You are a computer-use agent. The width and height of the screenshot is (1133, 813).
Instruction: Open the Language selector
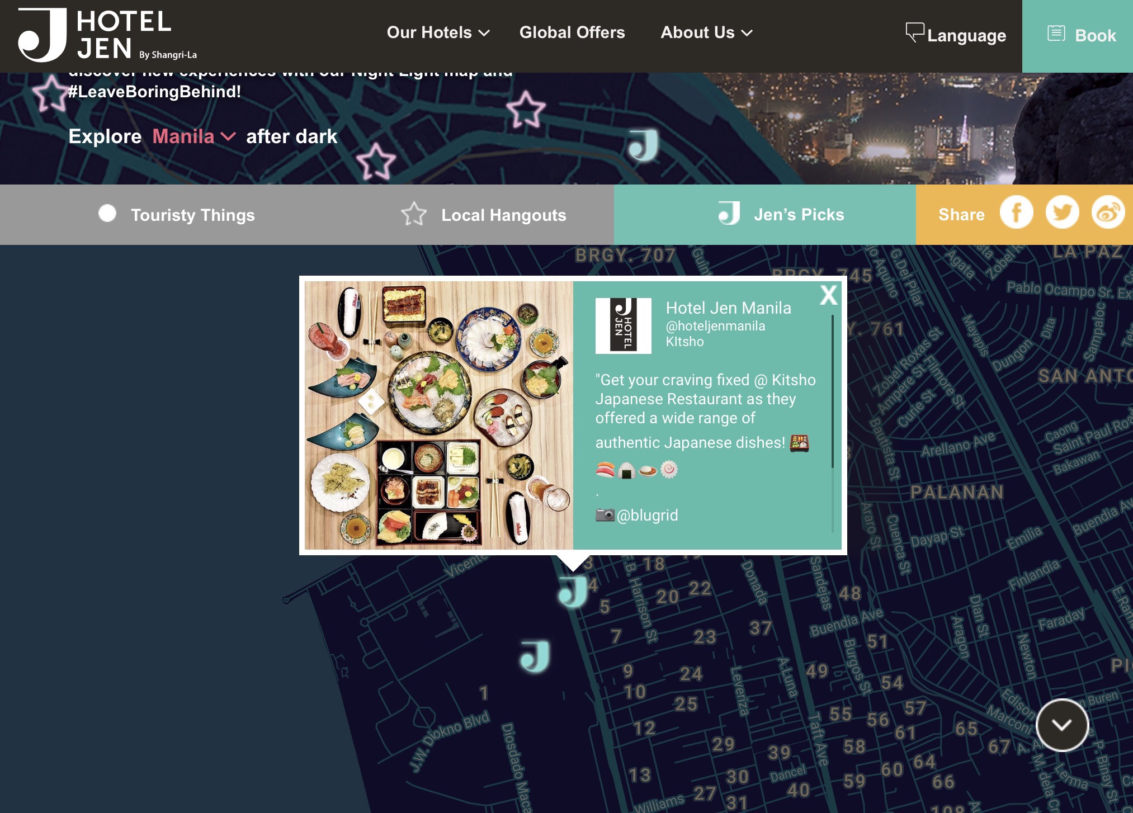pos(956,35)
